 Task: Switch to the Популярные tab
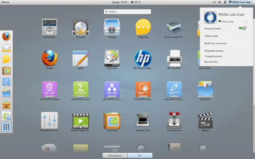click(x=115, y=155)
